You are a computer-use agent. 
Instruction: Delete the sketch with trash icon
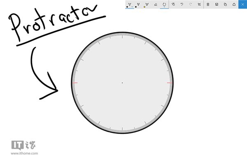[x=208, y=5]
